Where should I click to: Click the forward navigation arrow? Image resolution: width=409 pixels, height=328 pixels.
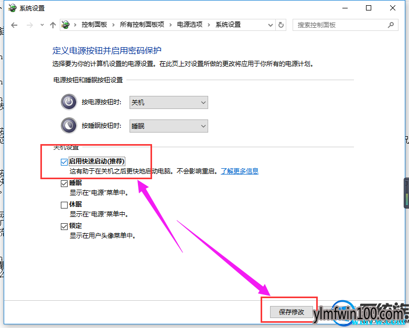tap(30, 25)
